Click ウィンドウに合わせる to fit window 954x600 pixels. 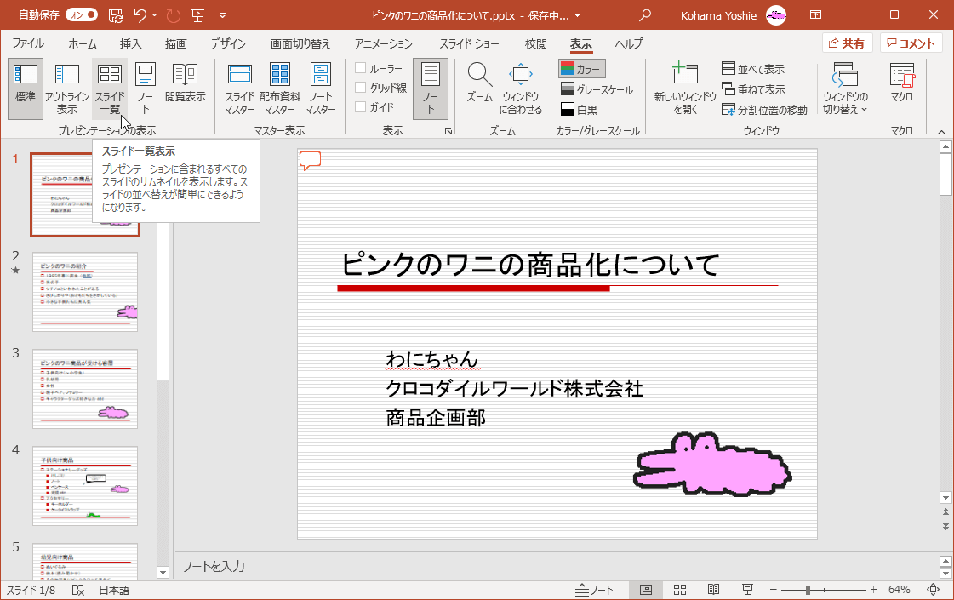pyautogui.click(x=519, y=89)
